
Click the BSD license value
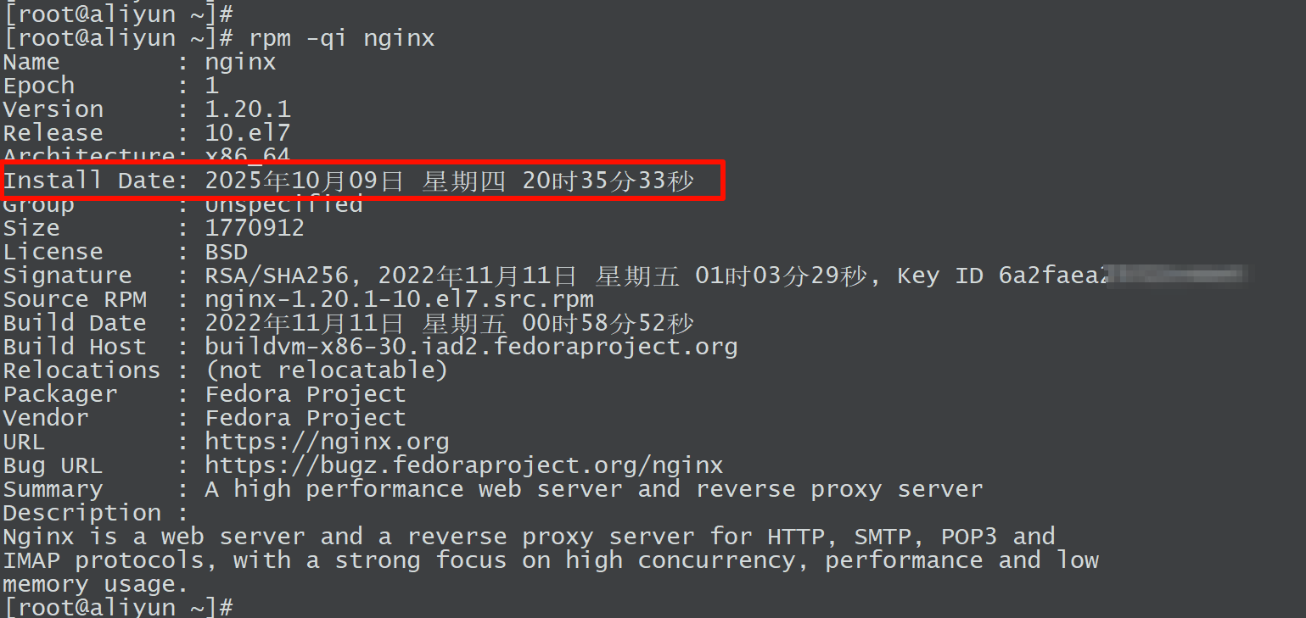(227, 252)
